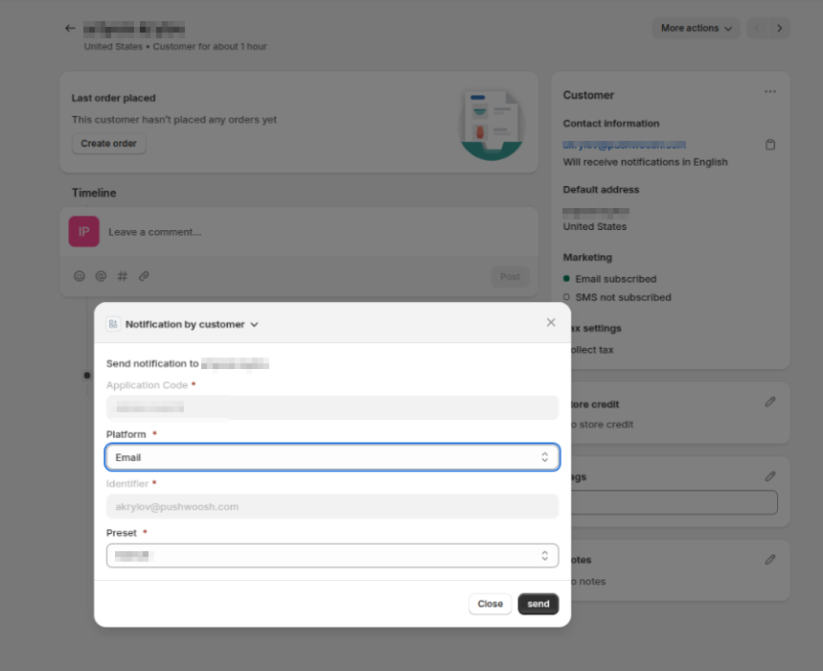Mention someone with the @ icon
823x671 pixels.
click(x=101, y=276)
